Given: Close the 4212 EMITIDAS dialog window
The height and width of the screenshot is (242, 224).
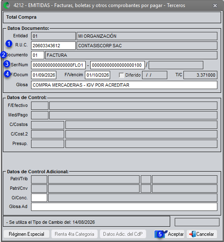Looking at the screenshot, I should (215, 6).
